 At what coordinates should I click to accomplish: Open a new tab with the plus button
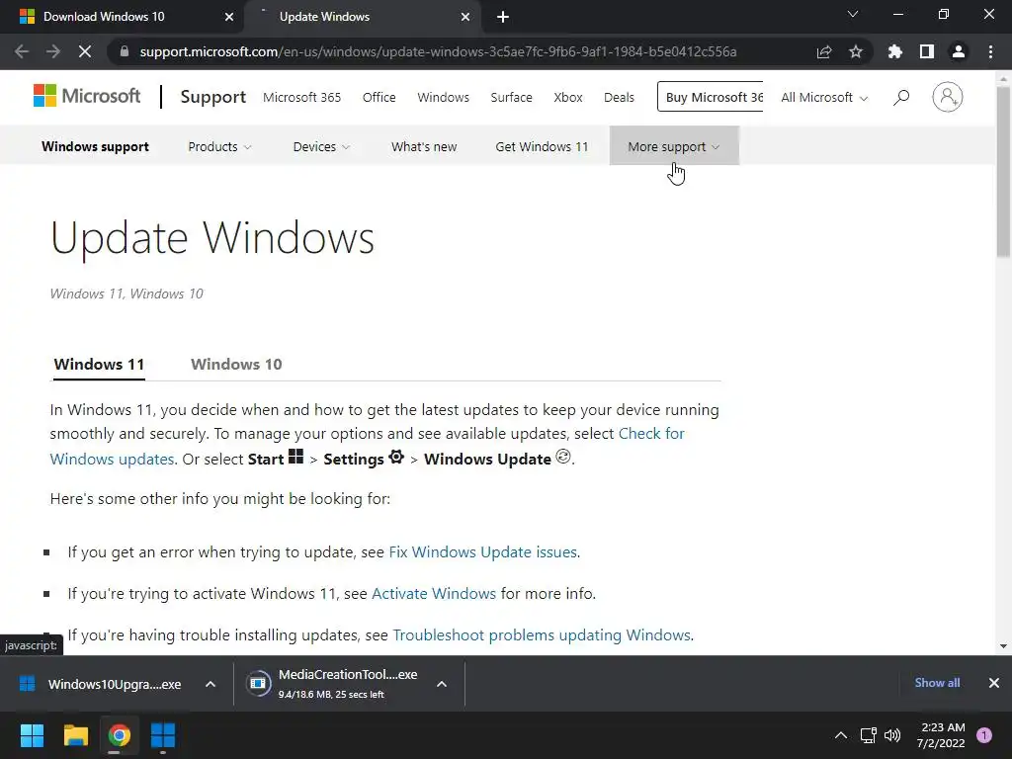coord(503,17)
